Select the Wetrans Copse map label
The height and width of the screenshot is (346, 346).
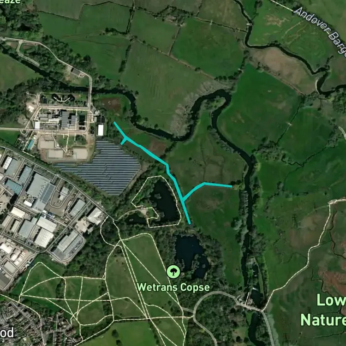[173, 287]
